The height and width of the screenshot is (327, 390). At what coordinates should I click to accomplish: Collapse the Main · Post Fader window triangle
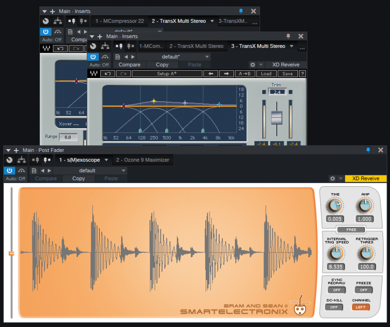[x=8, y=150]
